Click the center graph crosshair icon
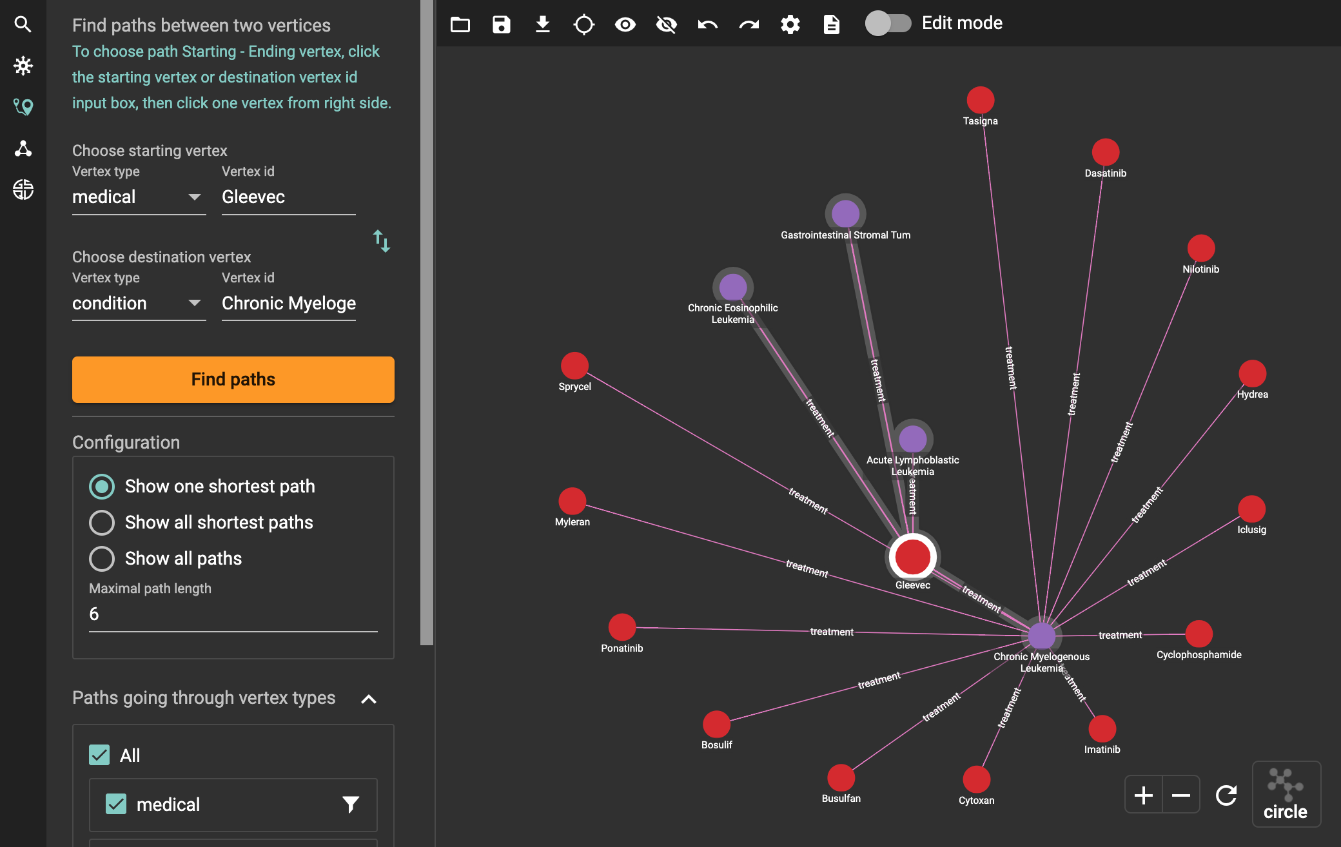This screenshot has width=1341, height=847. click(x=583, y=24)
